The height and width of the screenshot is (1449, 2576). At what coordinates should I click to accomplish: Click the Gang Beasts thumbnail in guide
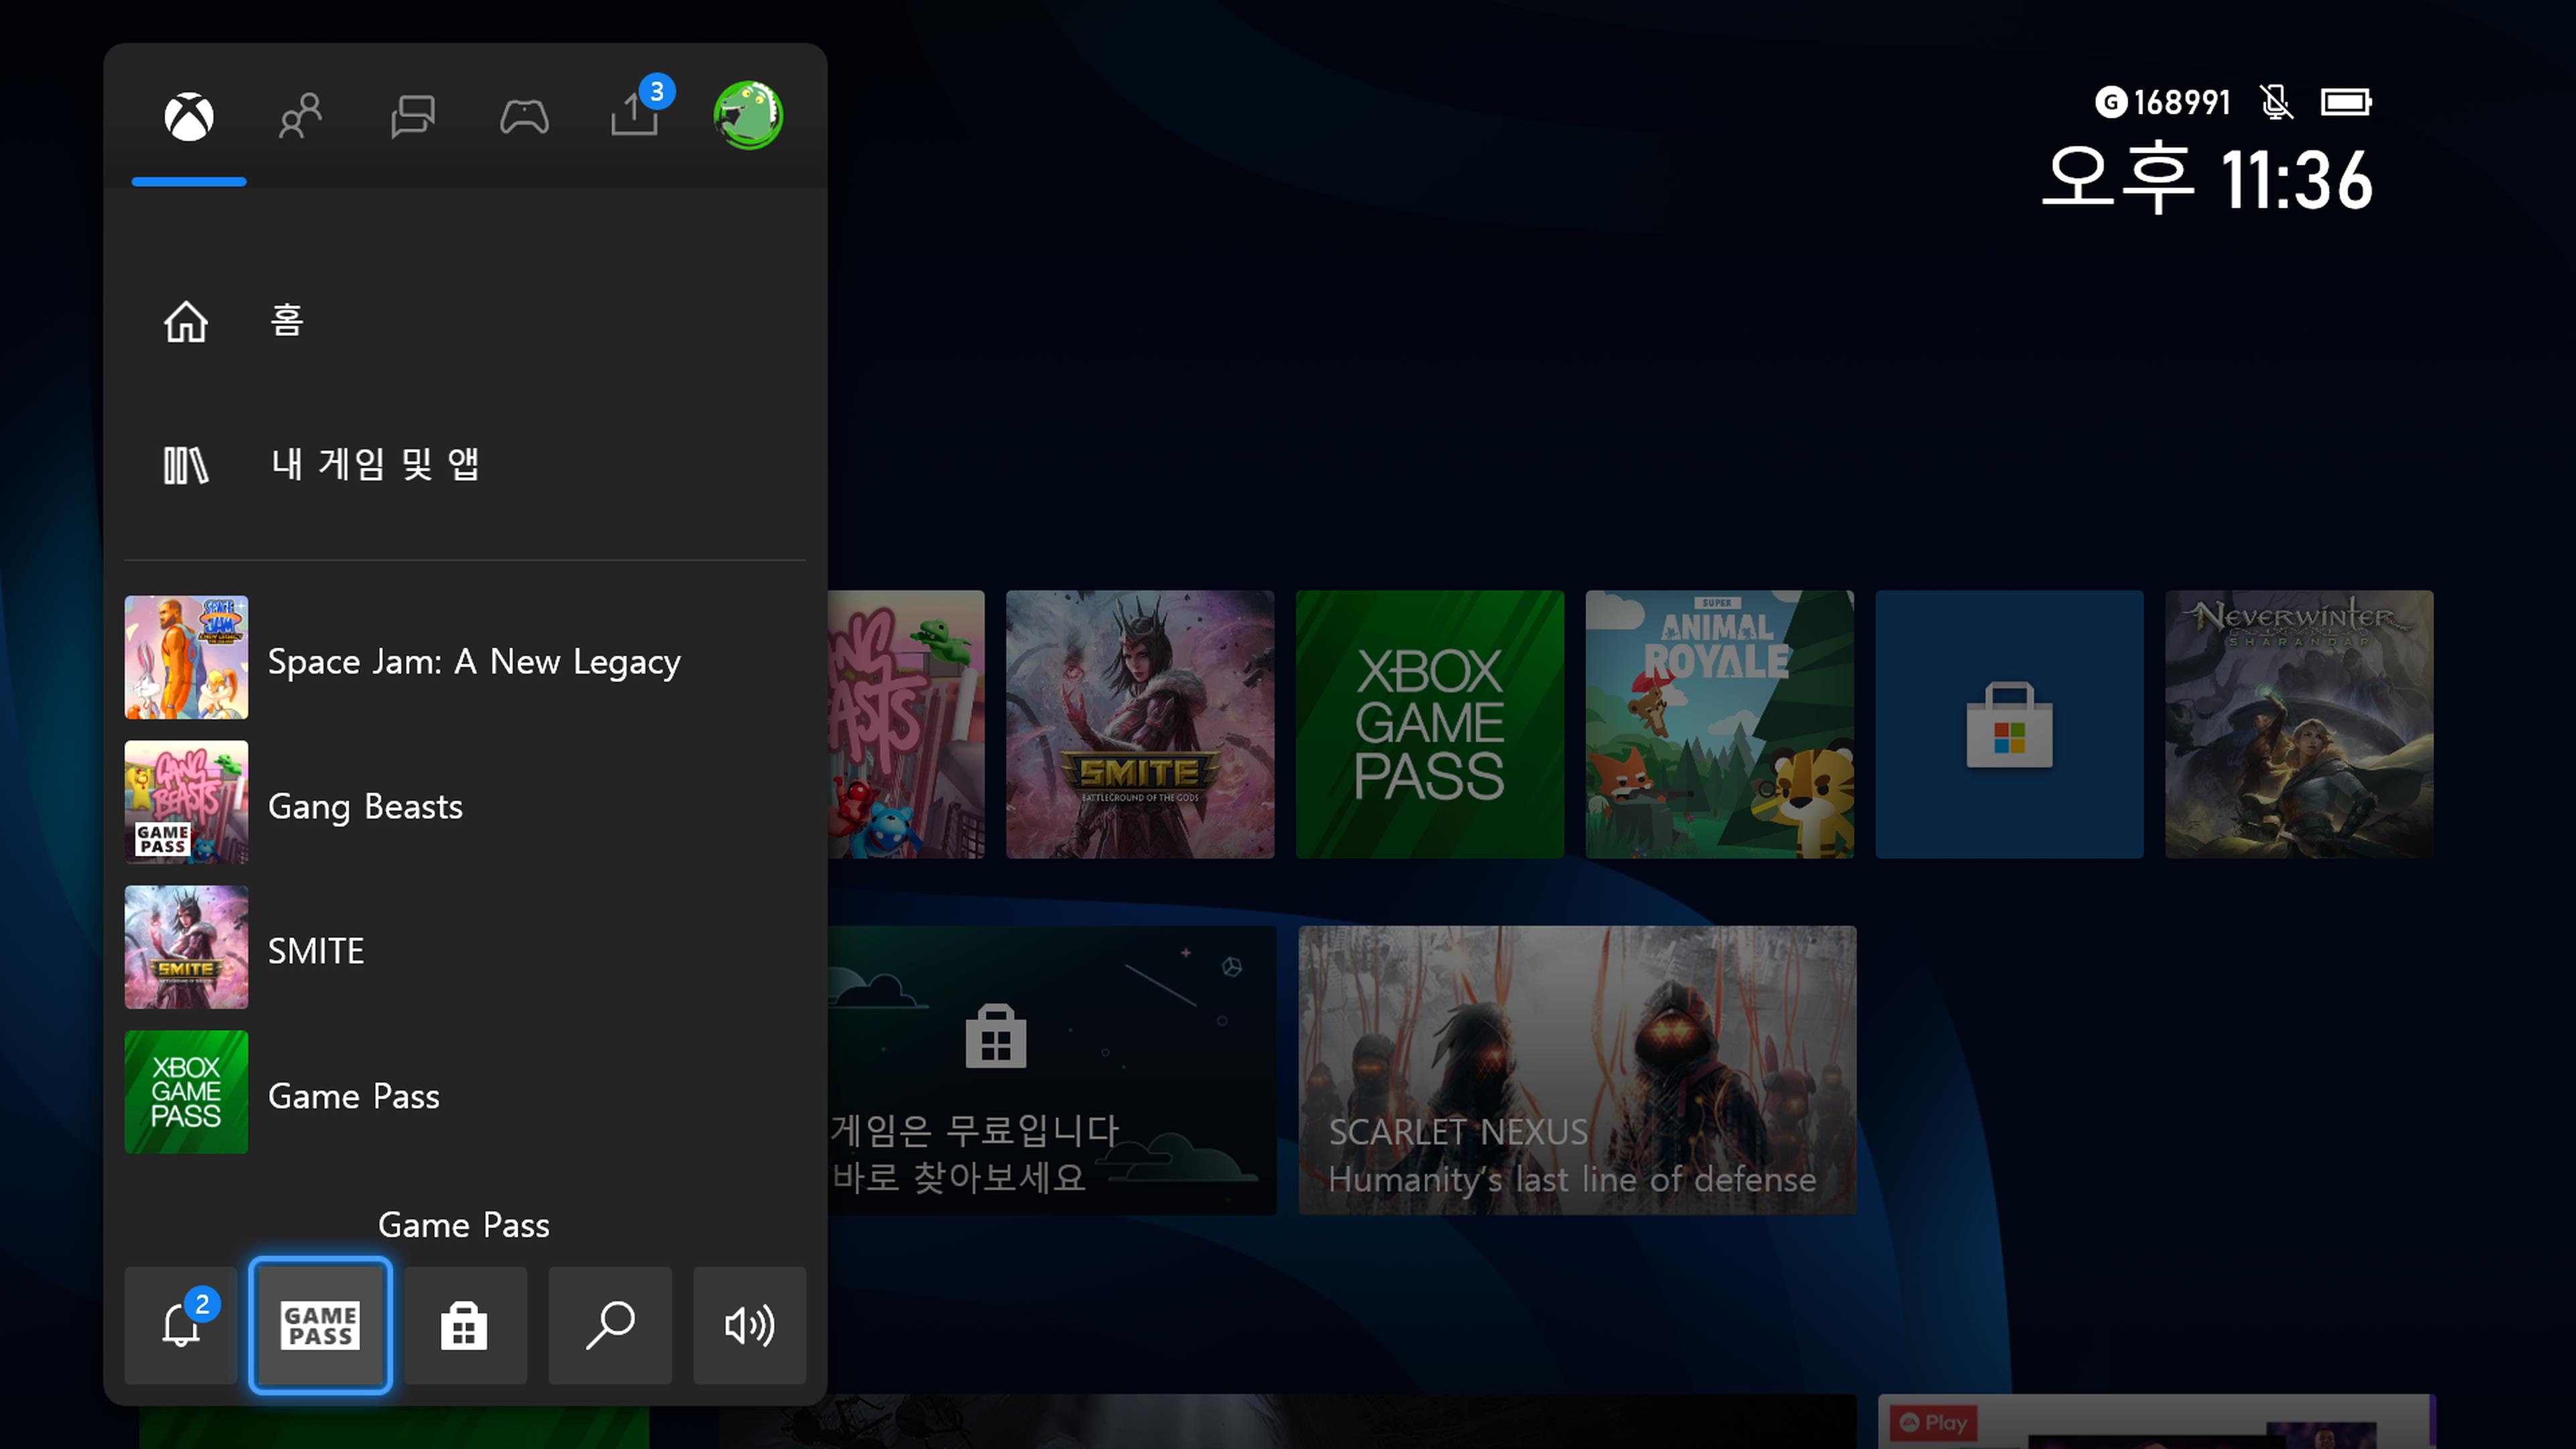tap(186, 803)
